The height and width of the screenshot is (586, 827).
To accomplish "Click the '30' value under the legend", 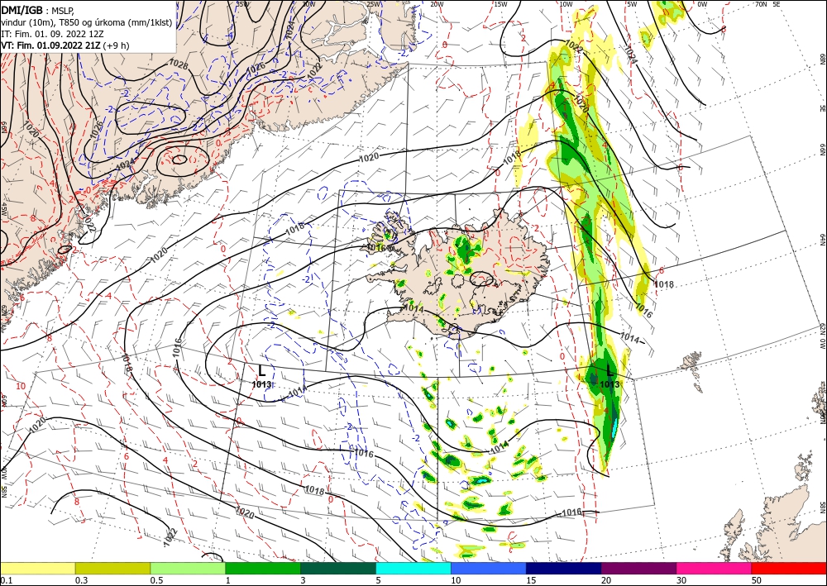I will click(681, 580).
